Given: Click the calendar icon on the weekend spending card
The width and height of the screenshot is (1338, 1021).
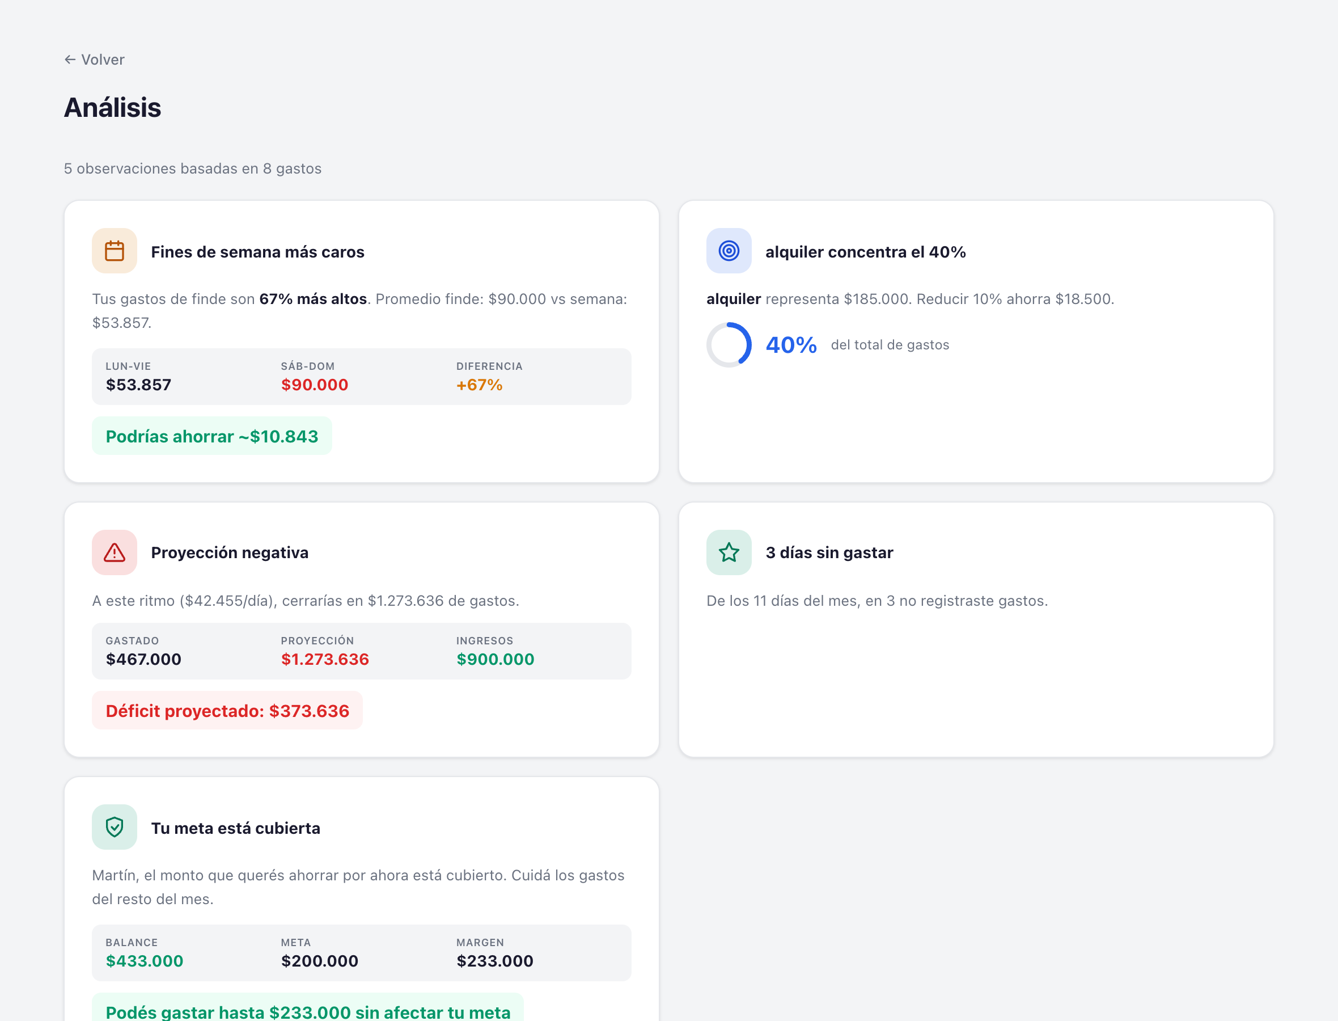Looking at the screenshot, I should 114,251.
